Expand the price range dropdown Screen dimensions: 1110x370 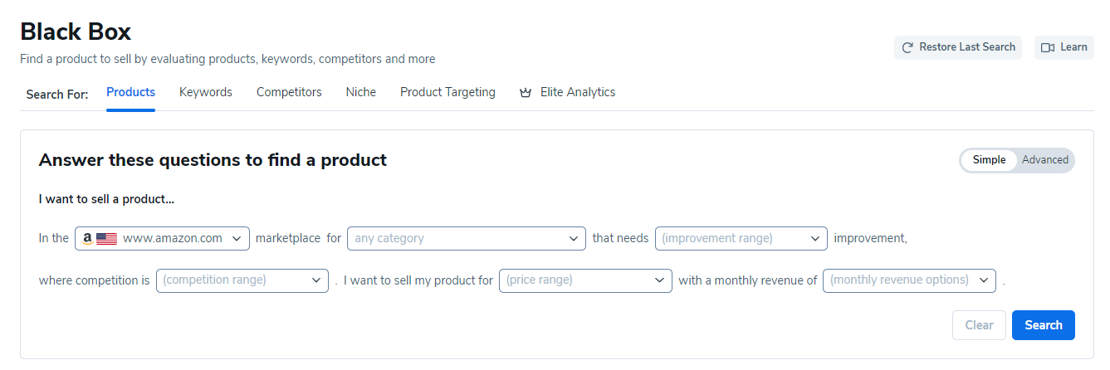[585, 280]
